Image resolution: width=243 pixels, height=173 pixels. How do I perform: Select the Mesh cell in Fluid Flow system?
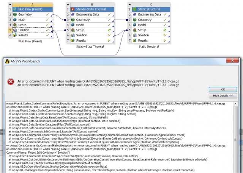[x=23, y=19]
